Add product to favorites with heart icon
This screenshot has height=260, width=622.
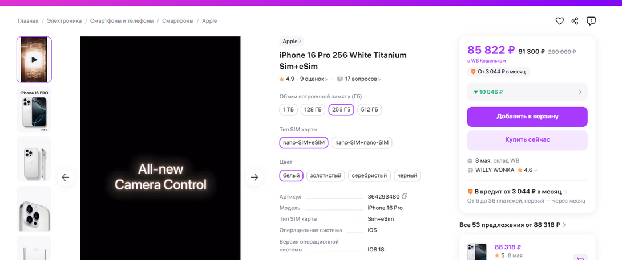pos(560,21)
